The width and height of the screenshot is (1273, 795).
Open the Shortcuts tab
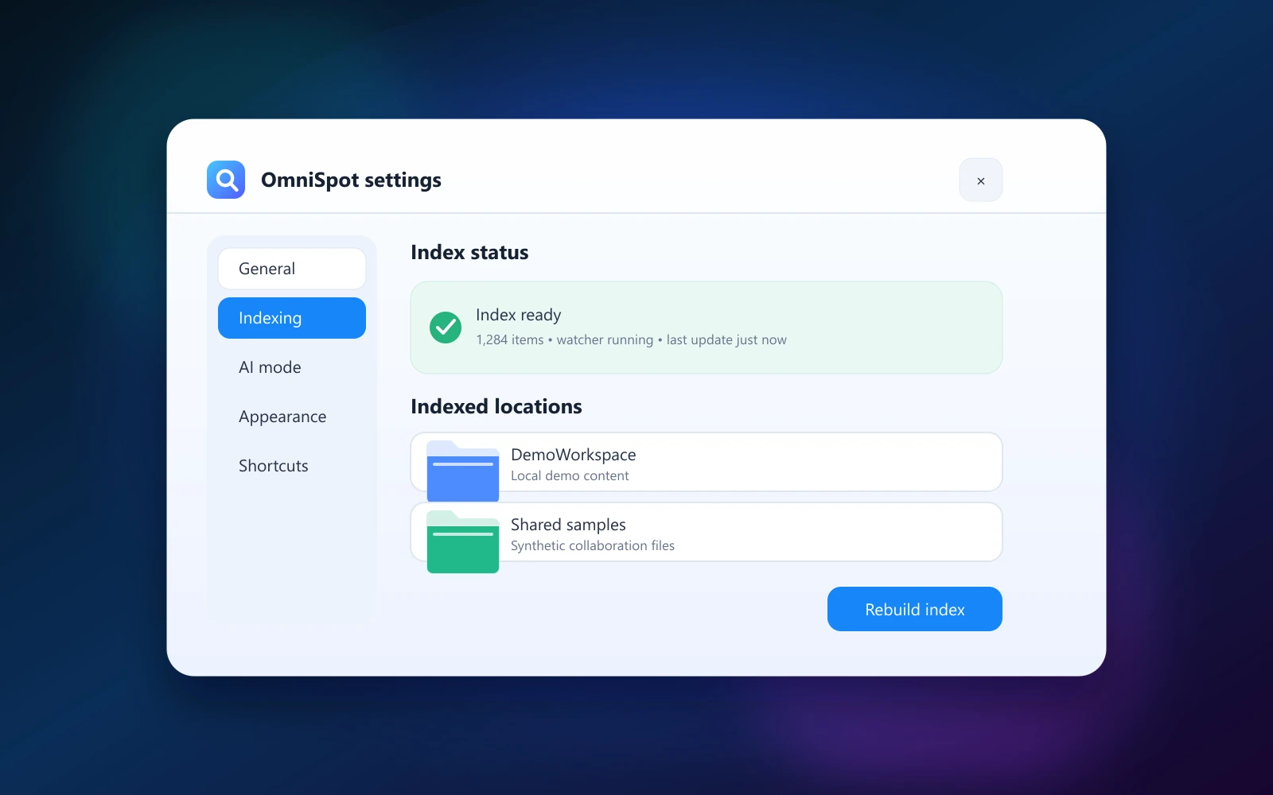point(292,466)
